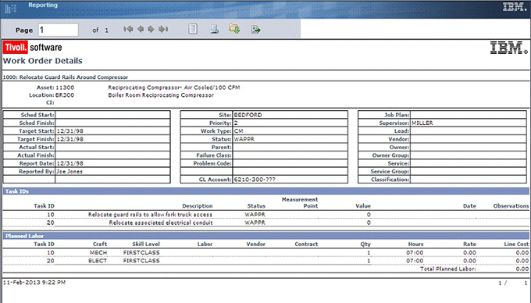Click Supervisor value MILLER
Screen dimensions: 531x303
(422, 123)
